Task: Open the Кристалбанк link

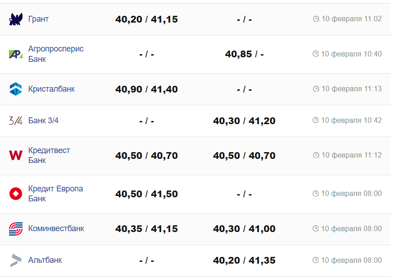Action: [x=51, y=89]
